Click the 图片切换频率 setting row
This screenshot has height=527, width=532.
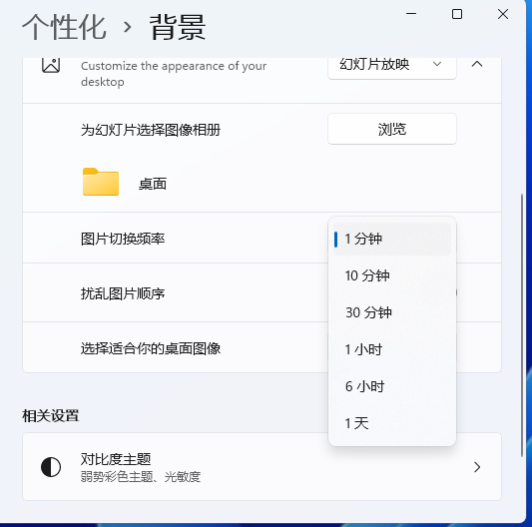tap(262, 238)
